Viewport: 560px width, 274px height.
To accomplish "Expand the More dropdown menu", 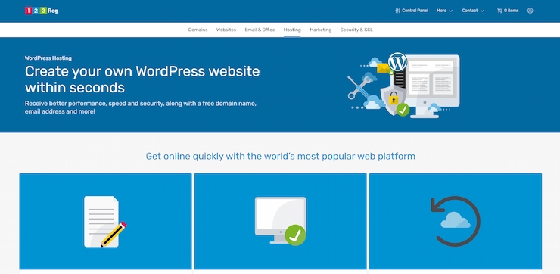I will 444,11.
